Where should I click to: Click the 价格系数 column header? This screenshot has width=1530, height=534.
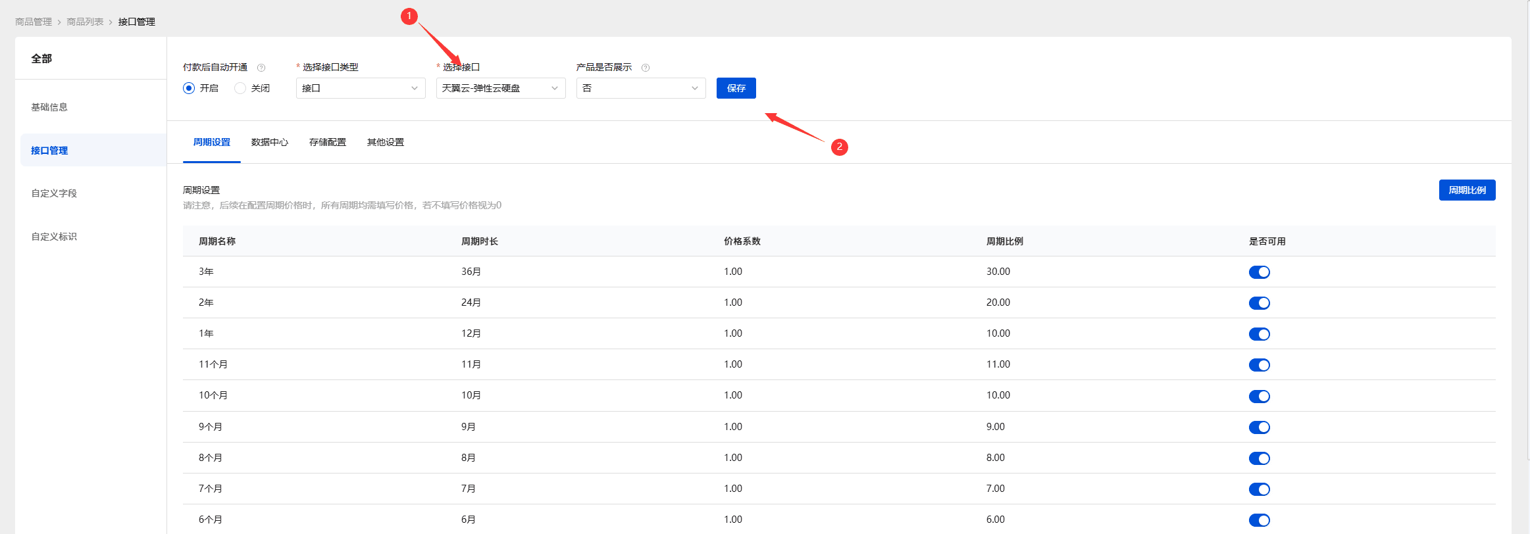click(x=742, y=241)
